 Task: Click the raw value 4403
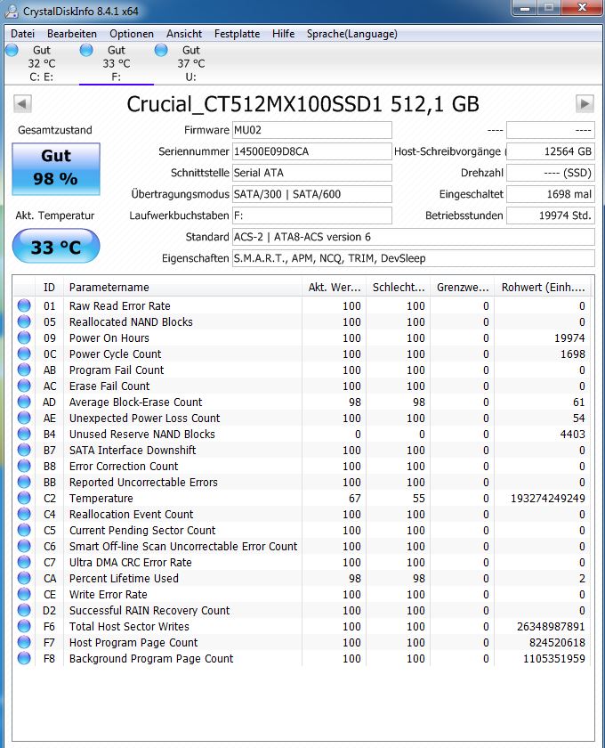tap(573, 435)
